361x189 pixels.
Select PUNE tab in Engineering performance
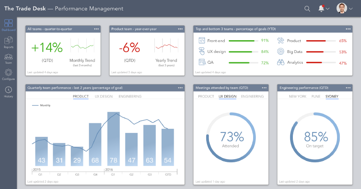click(x=316, y=96)
